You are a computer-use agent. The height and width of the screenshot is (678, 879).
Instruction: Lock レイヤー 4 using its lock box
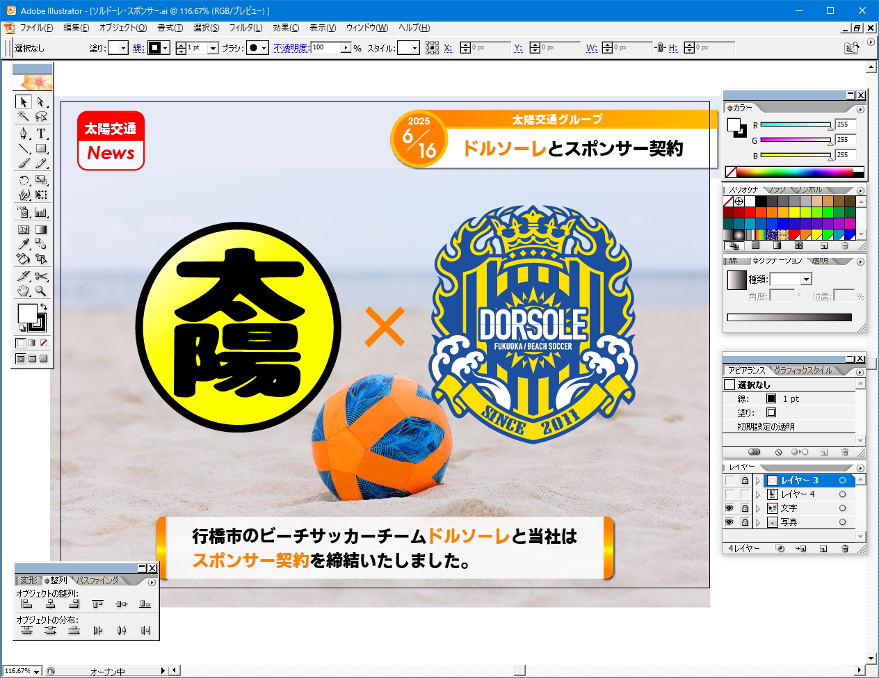point(745,494)
